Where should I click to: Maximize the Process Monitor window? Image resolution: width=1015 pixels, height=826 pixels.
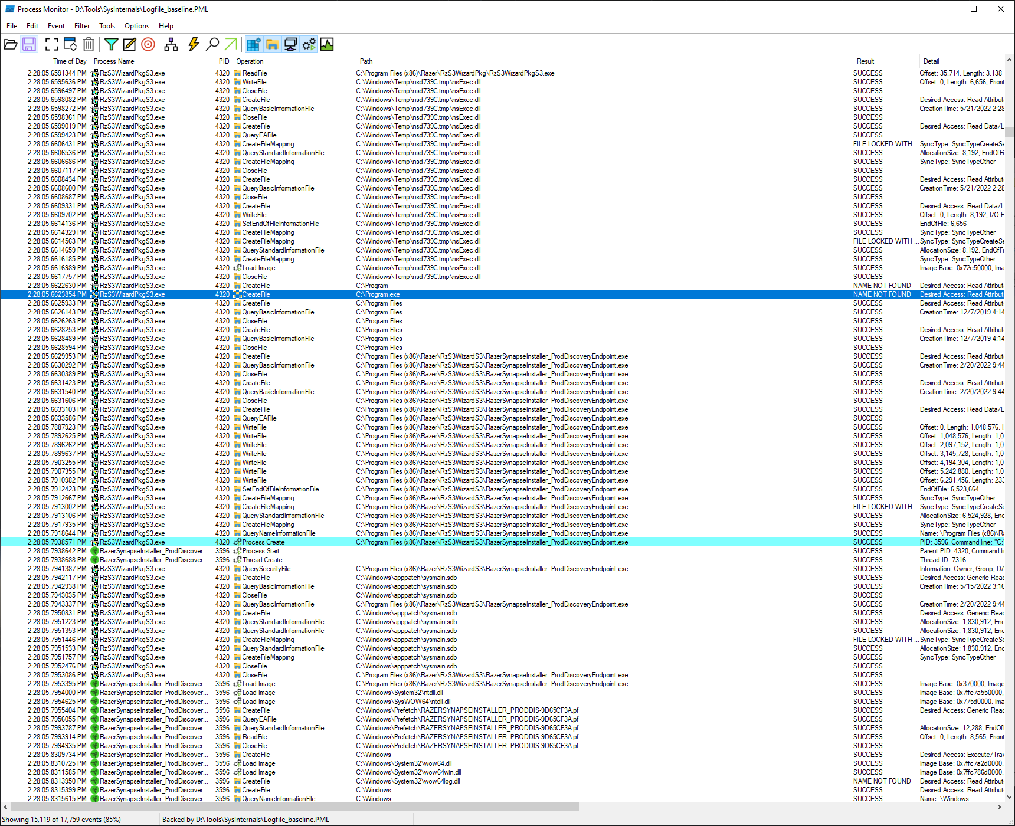tap(974, 9)
